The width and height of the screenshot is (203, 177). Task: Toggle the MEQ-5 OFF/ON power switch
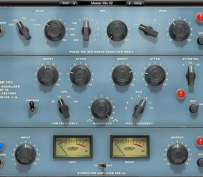pyautogui.click(x=200, y=40)
